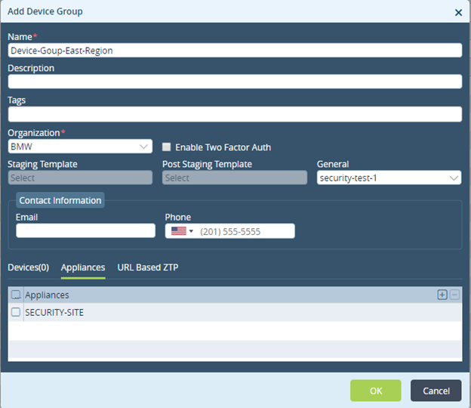The image size is (471, 408).
Task: Focus the Description input field
Action: (x=235, y=82)
